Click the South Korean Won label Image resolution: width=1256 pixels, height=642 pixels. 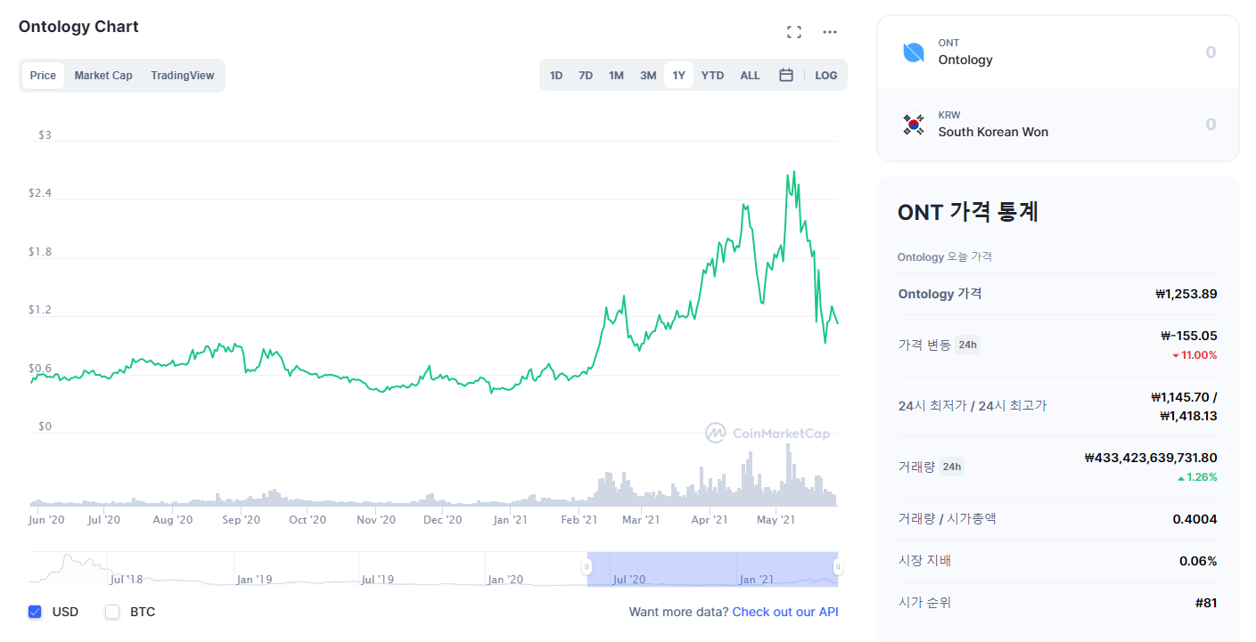tap(993, 132)
